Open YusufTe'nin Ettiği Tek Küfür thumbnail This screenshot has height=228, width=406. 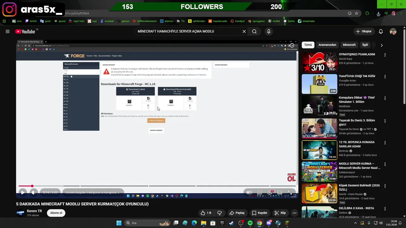pos(319,84)
